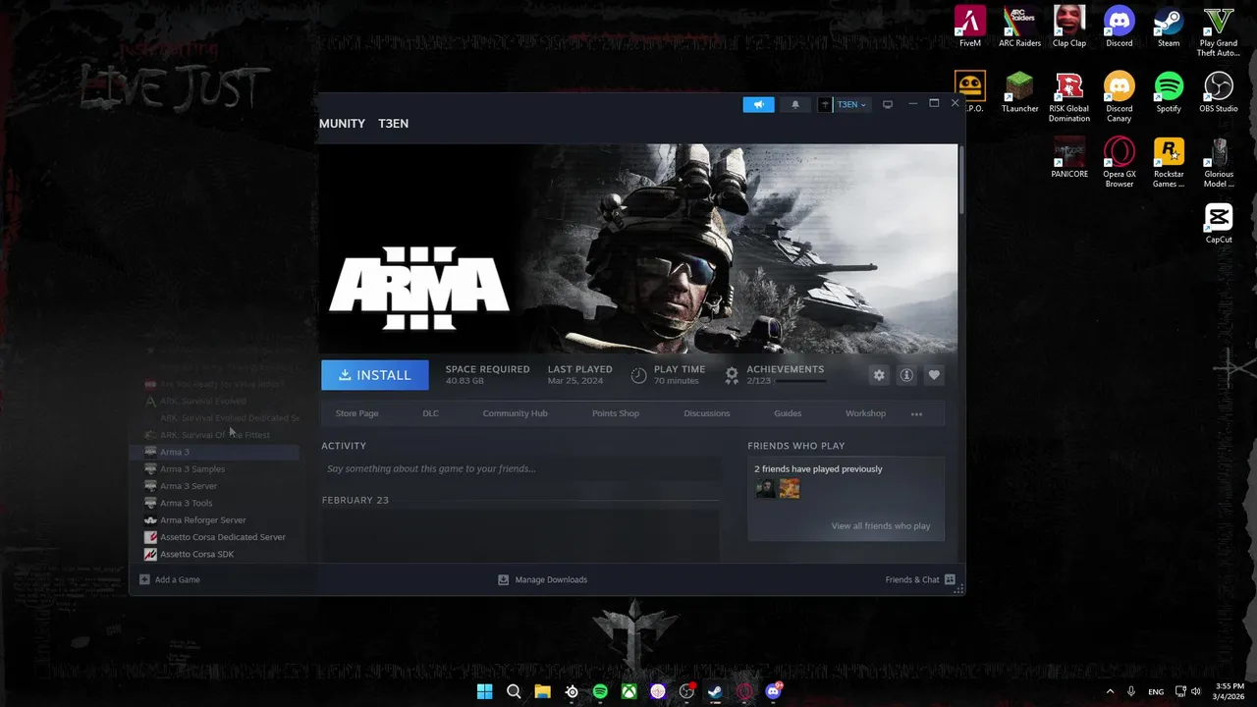Screen dimensions: 1257x707
Task: Open FiveM desktop shortcut
Action: point(970,27)
